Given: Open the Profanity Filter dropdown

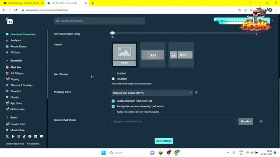Looking at the screenshot, I should point(152,93).
